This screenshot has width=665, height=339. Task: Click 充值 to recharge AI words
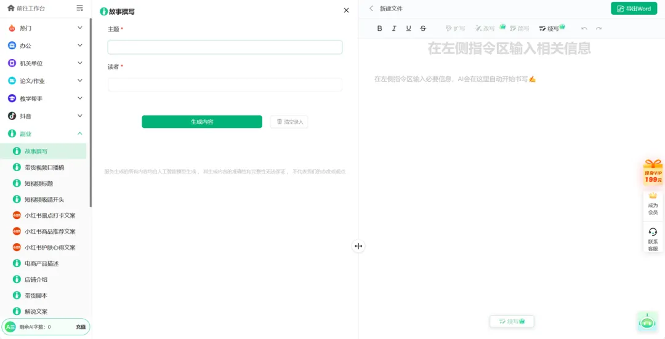pos(81,327)
